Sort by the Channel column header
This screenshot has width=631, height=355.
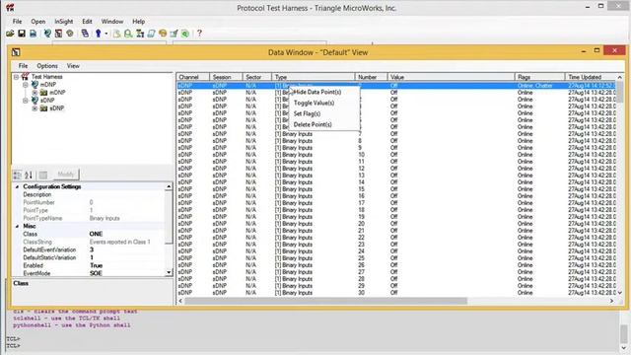193,77
